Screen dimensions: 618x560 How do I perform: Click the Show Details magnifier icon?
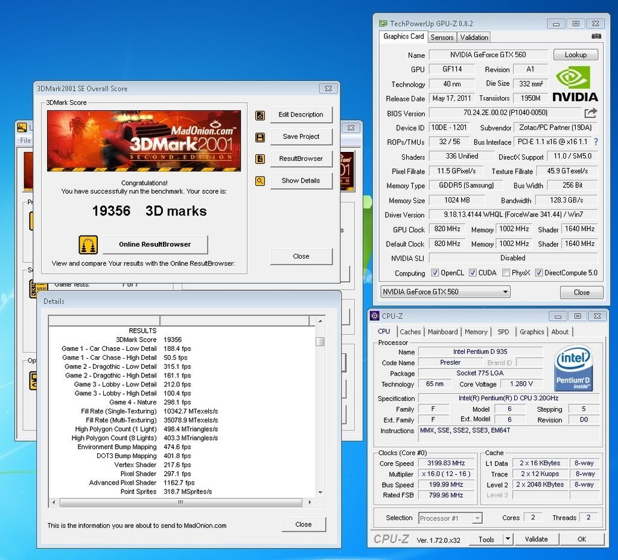coord(260,181)
